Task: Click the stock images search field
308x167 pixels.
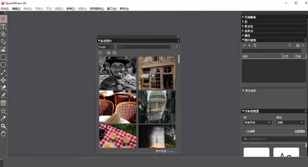Action: pos(144,47)
